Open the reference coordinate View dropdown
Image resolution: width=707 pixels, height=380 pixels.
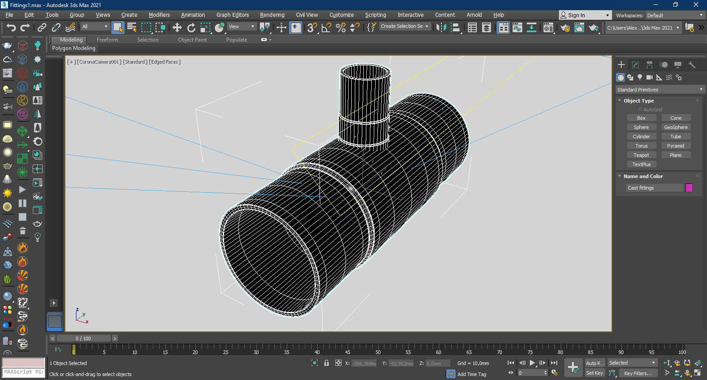point(242,27)
